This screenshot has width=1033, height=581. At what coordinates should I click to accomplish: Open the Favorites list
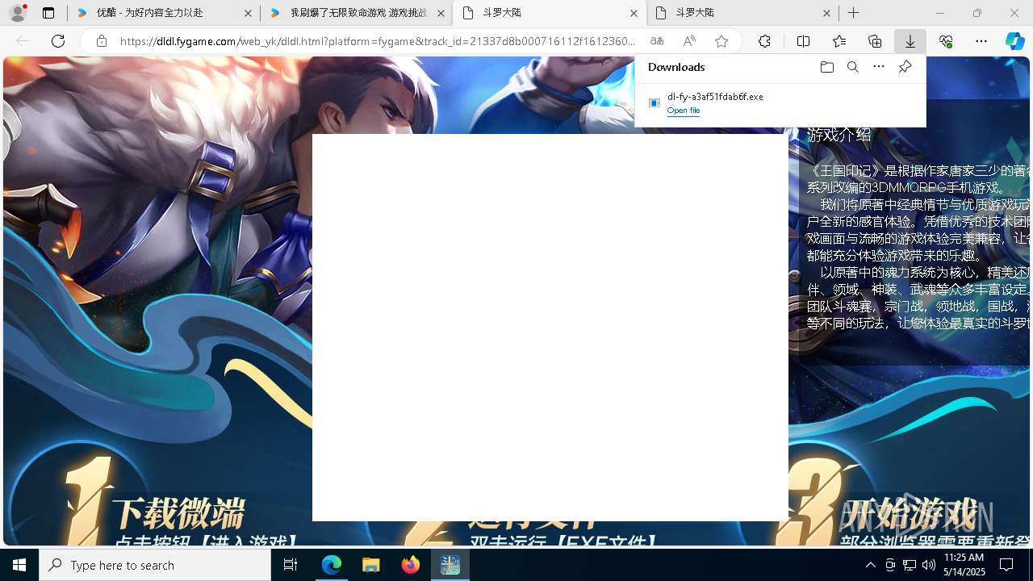pos(839,41)
